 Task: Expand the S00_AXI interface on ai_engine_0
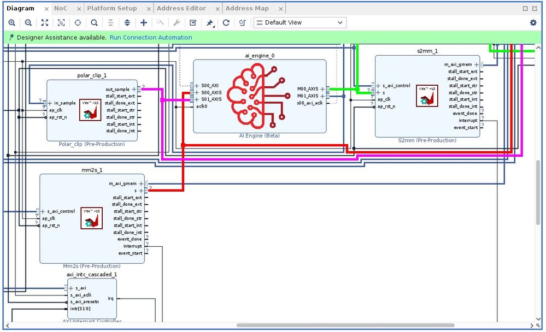[197, 86]
